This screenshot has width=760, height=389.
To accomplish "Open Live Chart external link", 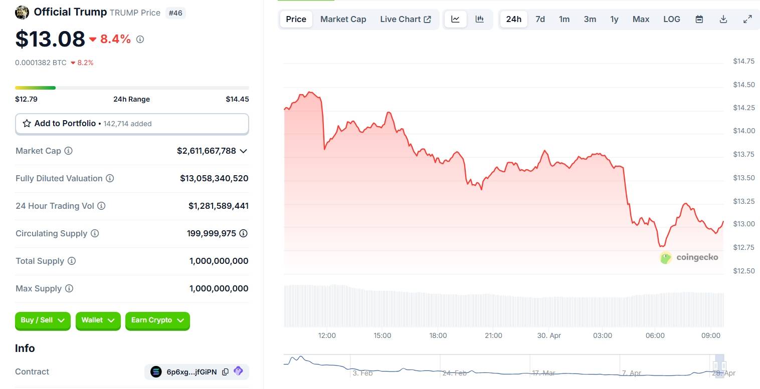I will coord(406,19).
